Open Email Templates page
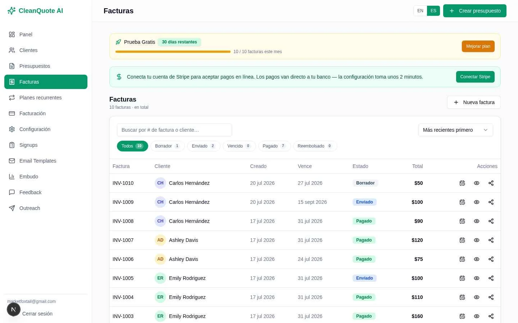 pos(46,161)
